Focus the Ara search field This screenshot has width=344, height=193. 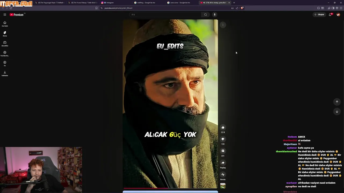pos(165,14)
